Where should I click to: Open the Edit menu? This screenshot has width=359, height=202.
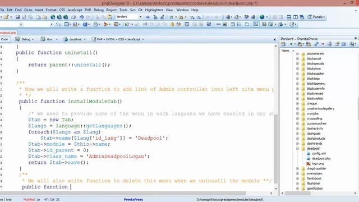(10, 10)
